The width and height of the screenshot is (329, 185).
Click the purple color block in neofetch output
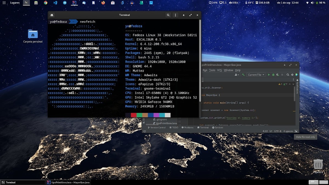click(156, 115)
